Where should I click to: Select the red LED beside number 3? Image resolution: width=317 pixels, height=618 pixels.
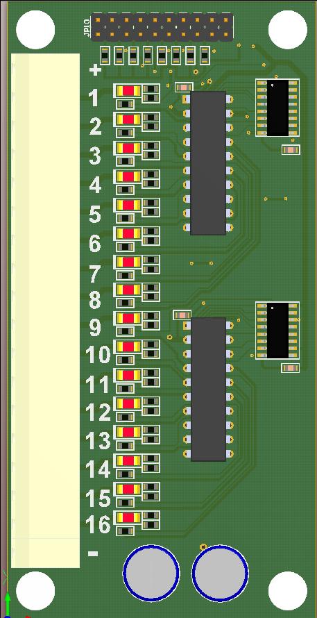click(x=129, y=148)
